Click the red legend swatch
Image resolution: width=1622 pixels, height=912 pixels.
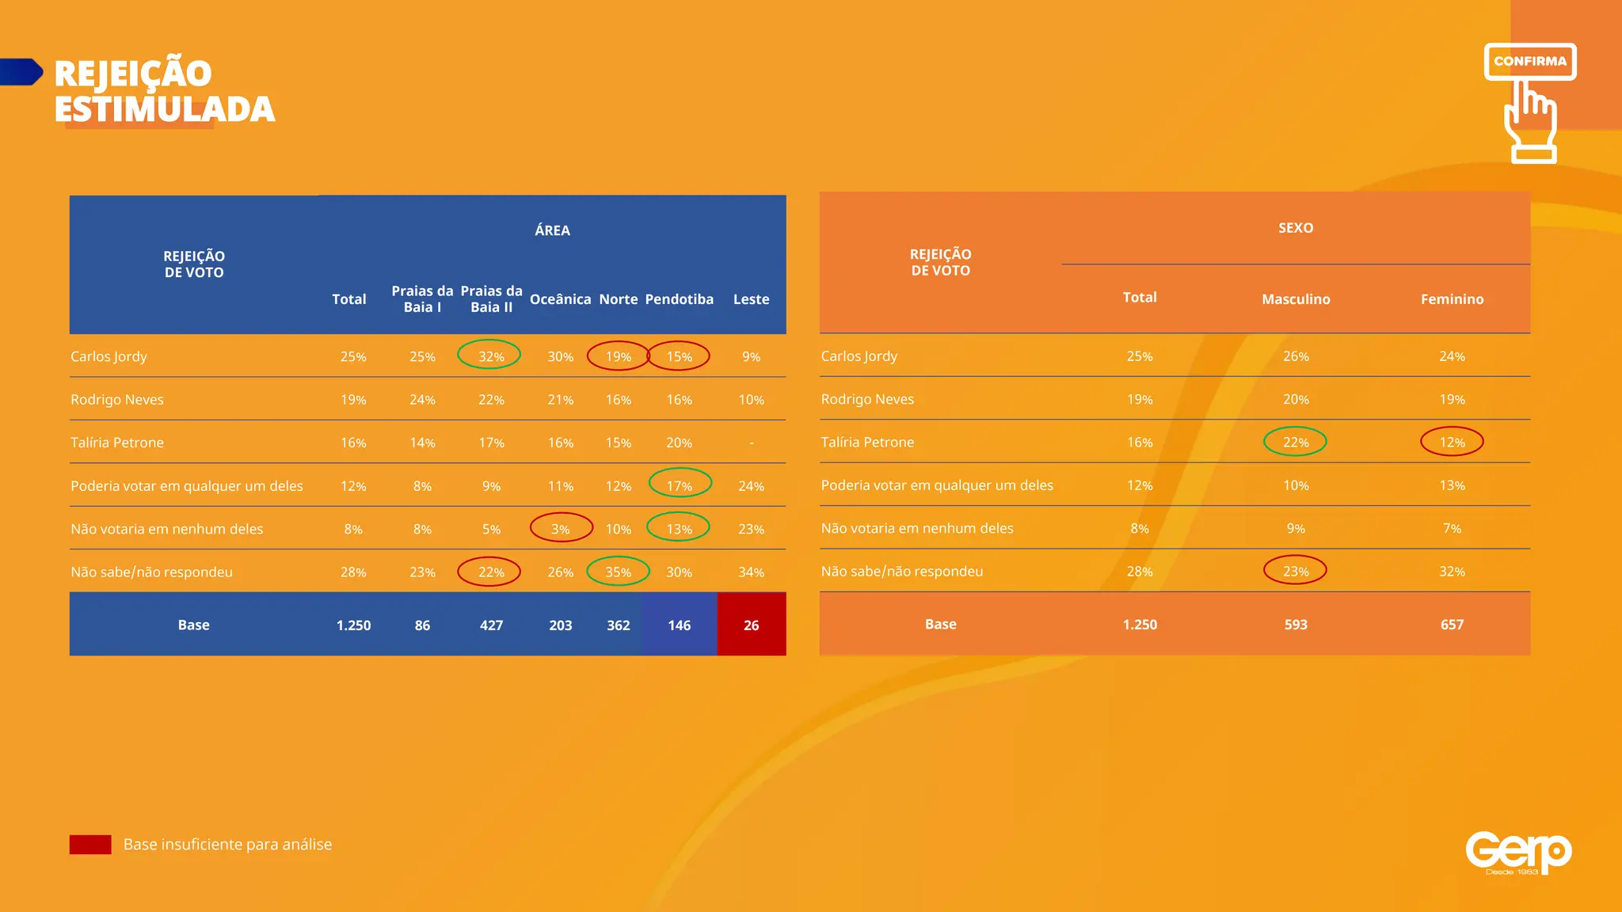tap(90, 845)
